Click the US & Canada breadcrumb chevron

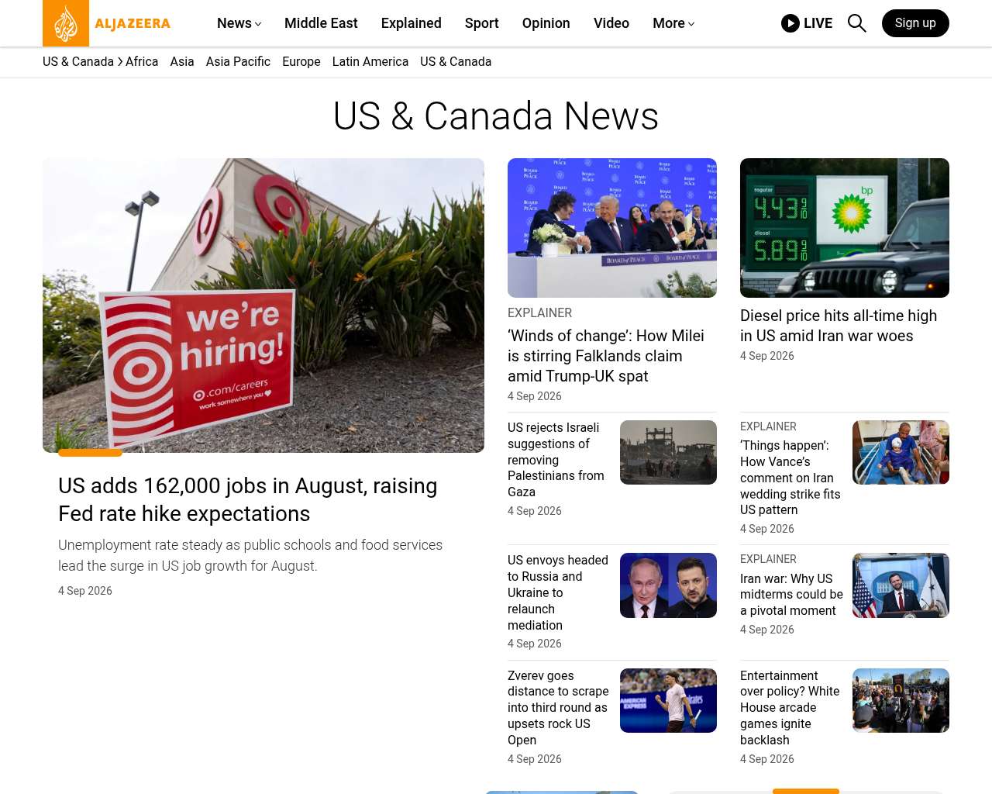click(x=120, y=61)
